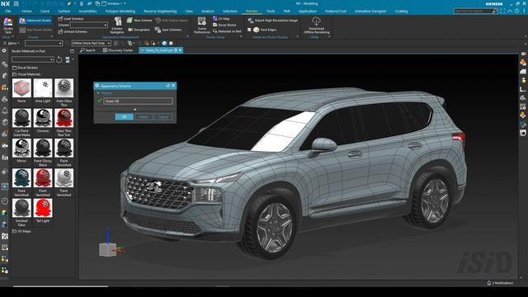Click the blue globe icon in selection bar
Screen dimensions: 528x297
point(164,43)
